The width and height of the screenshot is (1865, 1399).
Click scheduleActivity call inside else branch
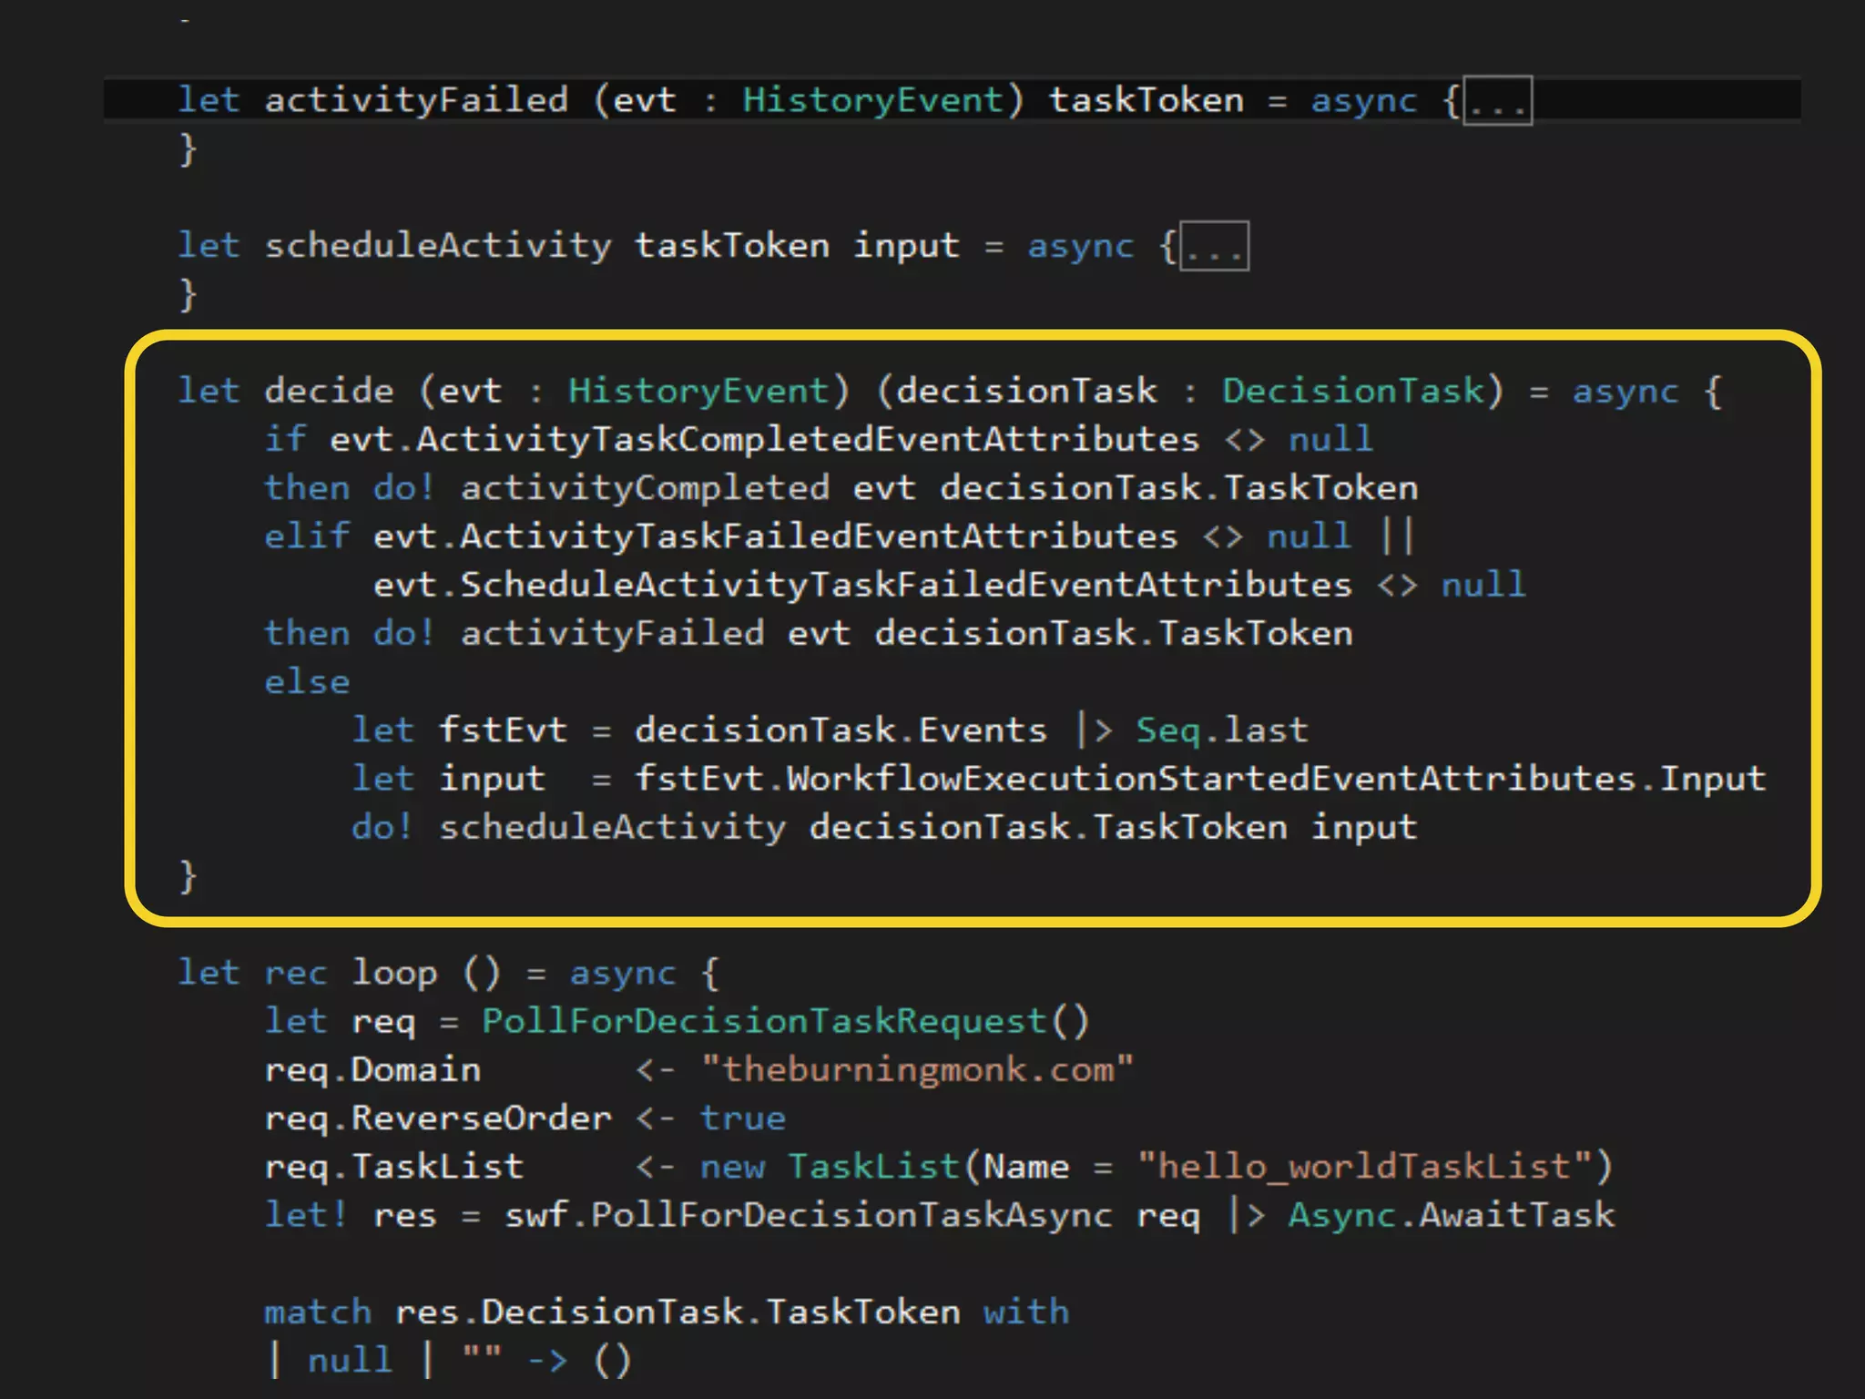coord(612,827)
